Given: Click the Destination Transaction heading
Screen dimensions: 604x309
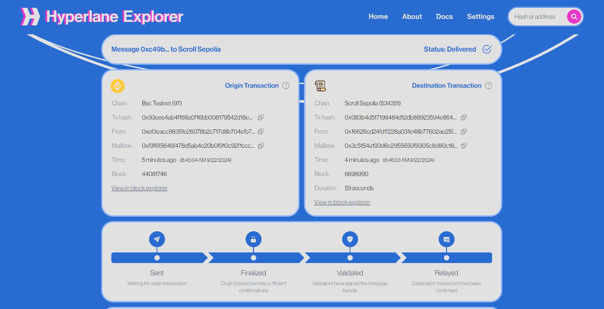Looking at the screenshot, I should tap(447, 86).
